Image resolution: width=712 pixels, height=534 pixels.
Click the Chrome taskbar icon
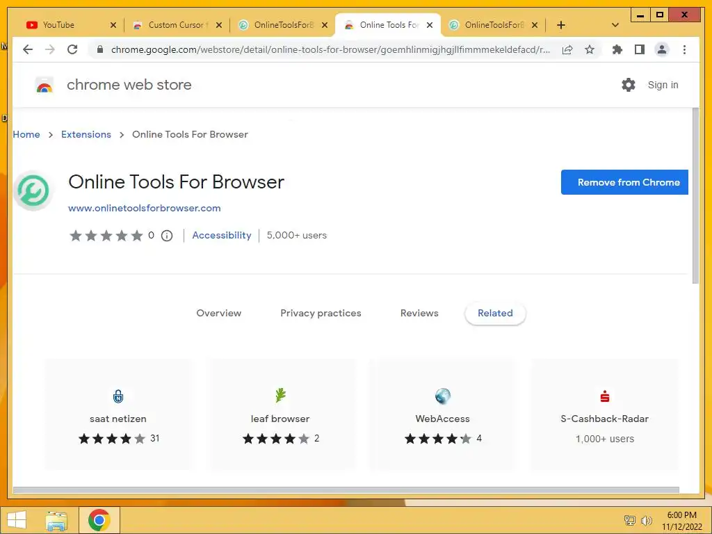(99, 520)
